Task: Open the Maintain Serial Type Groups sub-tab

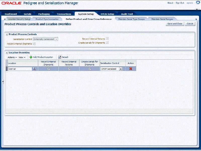Action: pos(131,19)
